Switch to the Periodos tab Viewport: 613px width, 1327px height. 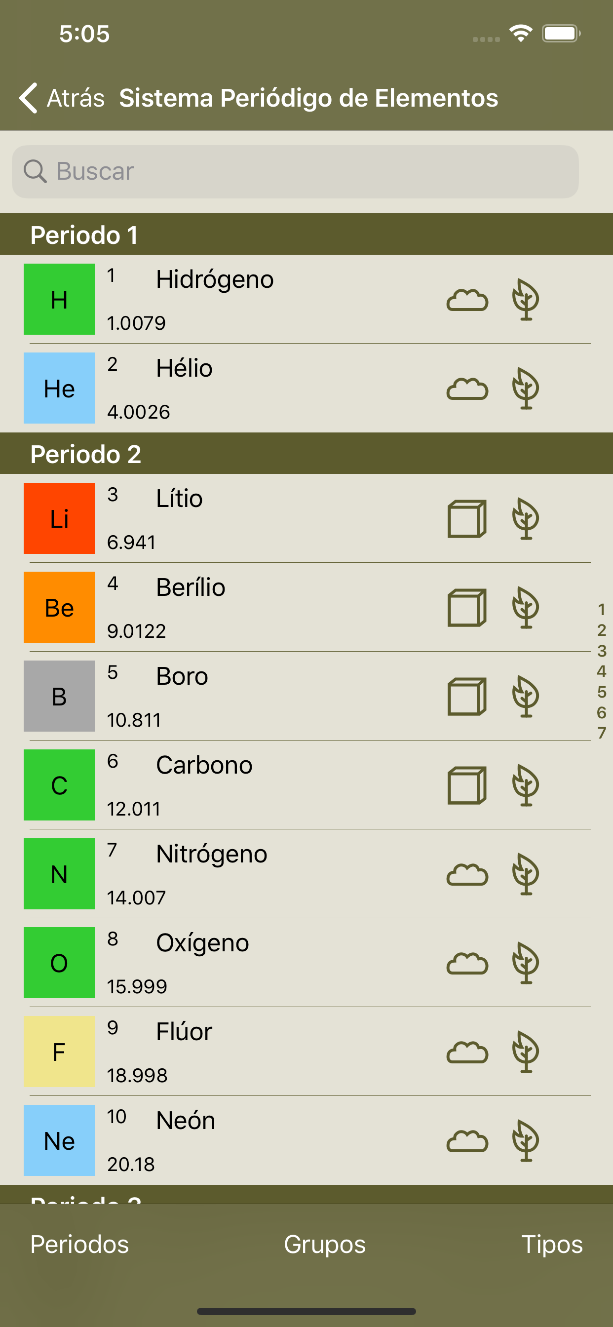pos(79,1245)
